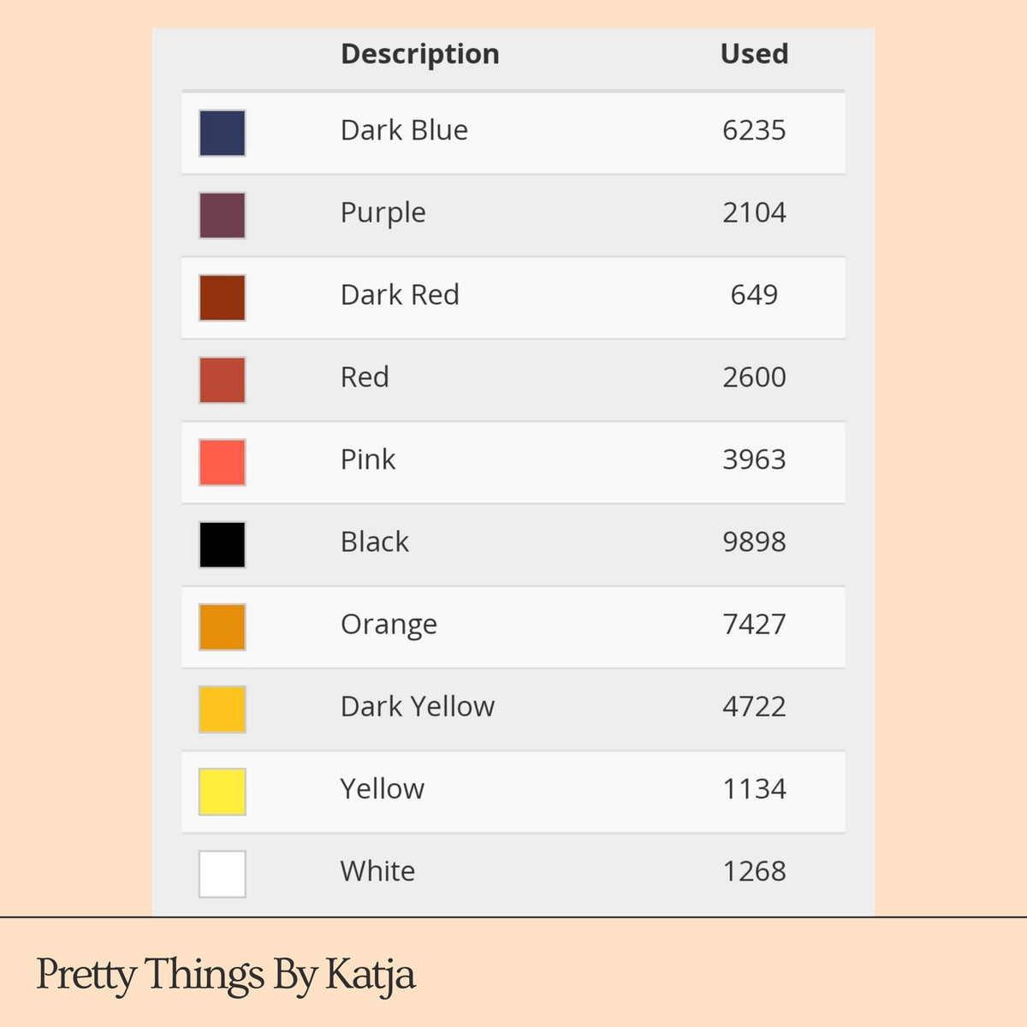Image resolution: width=1027 pixels, height=1027 pixels.
Task: Click the Dark Yellow description label
Action: coord(418,707)
